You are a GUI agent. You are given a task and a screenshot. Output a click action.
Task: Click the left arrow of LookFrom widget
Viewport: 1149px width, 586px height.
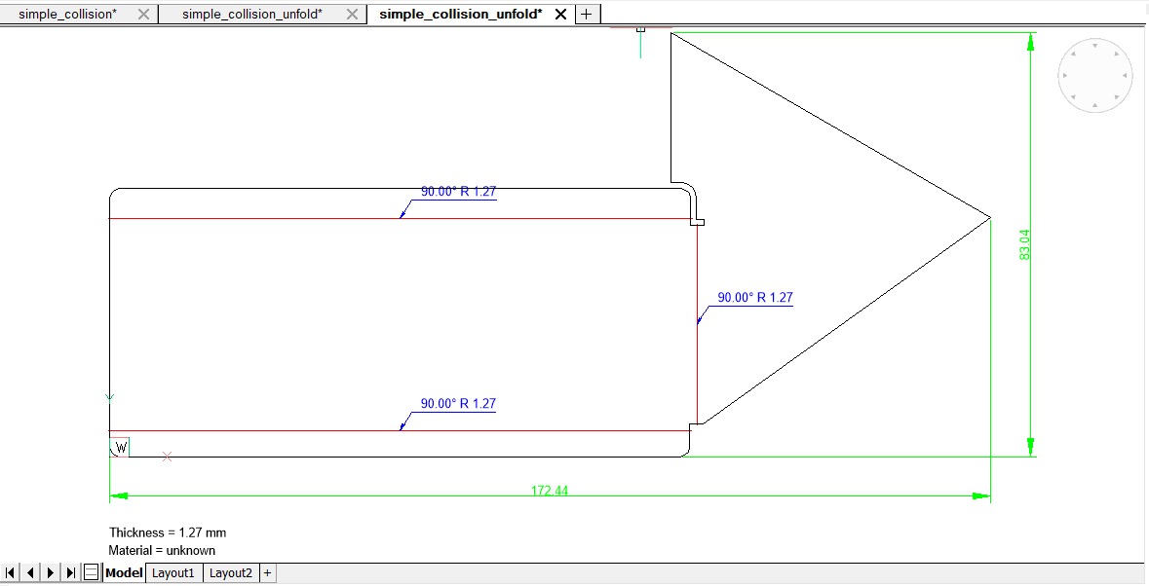pos(1064,75)
